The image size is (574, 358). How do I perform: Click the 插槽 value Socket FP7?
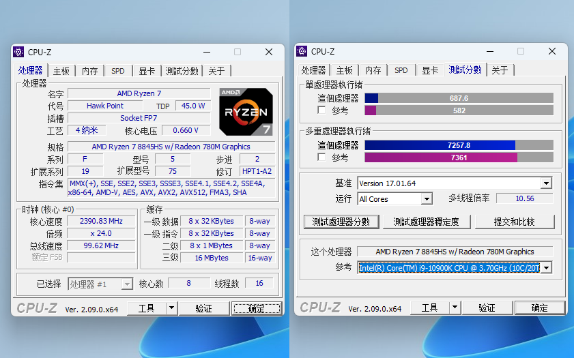(139, 118)
